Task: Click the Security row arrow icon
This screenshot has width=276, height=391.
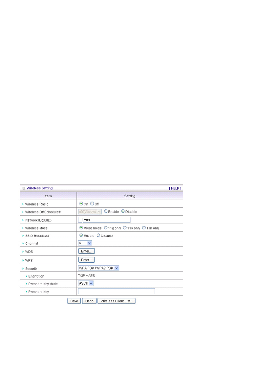Action: [23, 269]
